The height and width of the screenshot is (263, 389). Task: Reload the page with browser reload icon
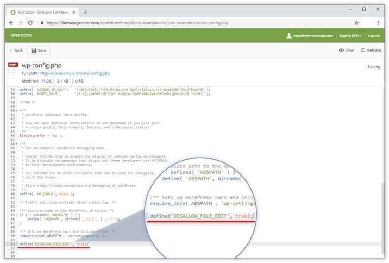pyautogui.click(x=30, y=23)
